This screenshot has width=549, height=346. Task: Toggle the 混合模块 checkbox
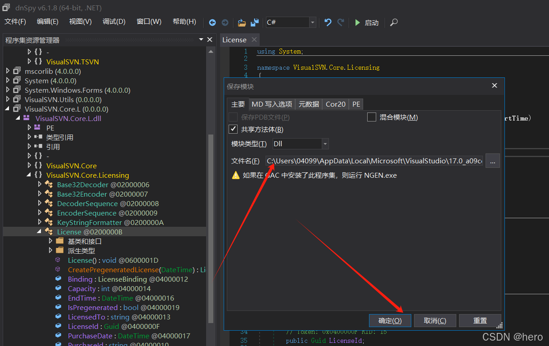(x=372, y=117)
